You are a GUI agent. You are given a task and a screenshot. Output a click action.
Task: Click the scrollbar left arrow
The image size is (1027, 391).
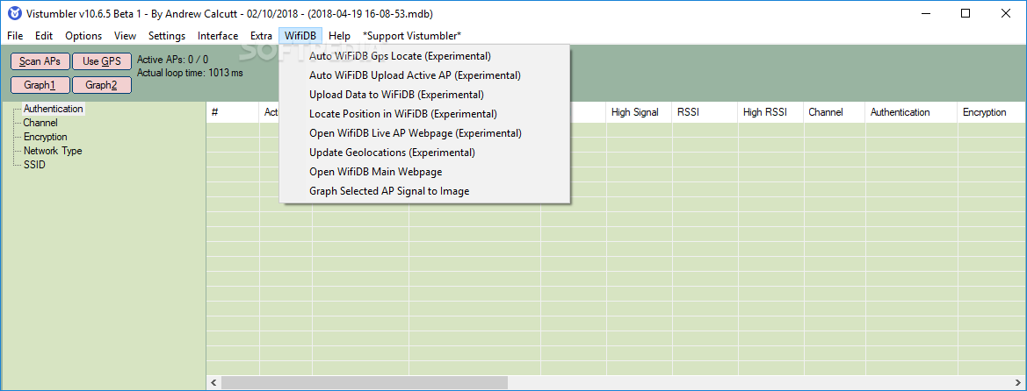coord(213,382)
